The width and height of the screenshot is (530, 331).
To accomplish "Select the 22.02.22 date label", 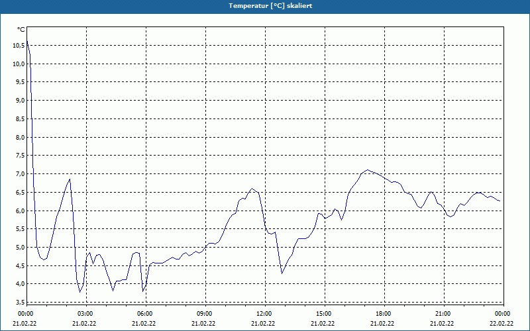I will tap(502, 324).
